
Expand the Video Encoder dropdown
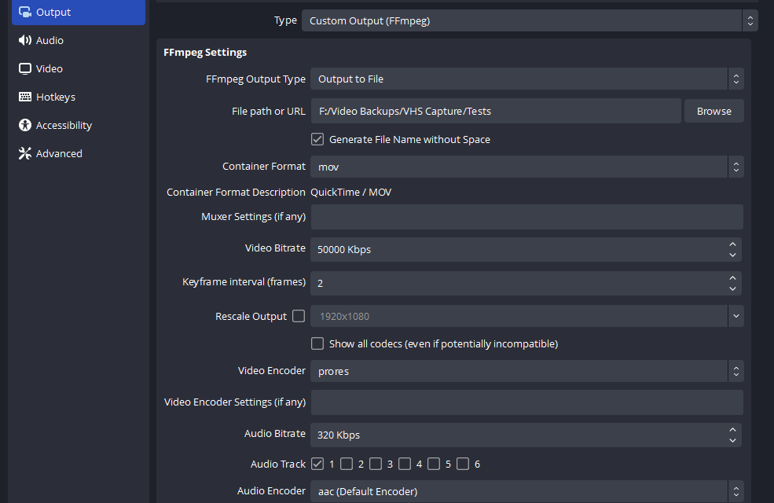[526, 372]
